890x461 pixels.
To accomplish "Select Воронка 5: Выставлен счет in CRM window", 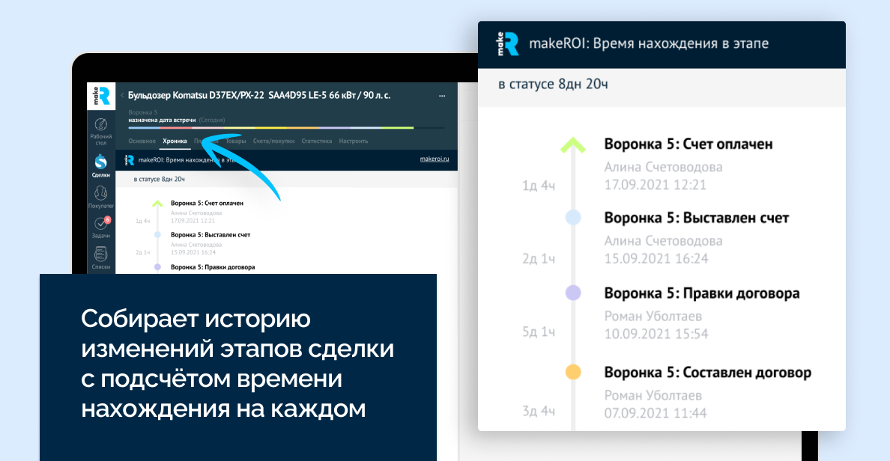I will (x=211, y=235).
